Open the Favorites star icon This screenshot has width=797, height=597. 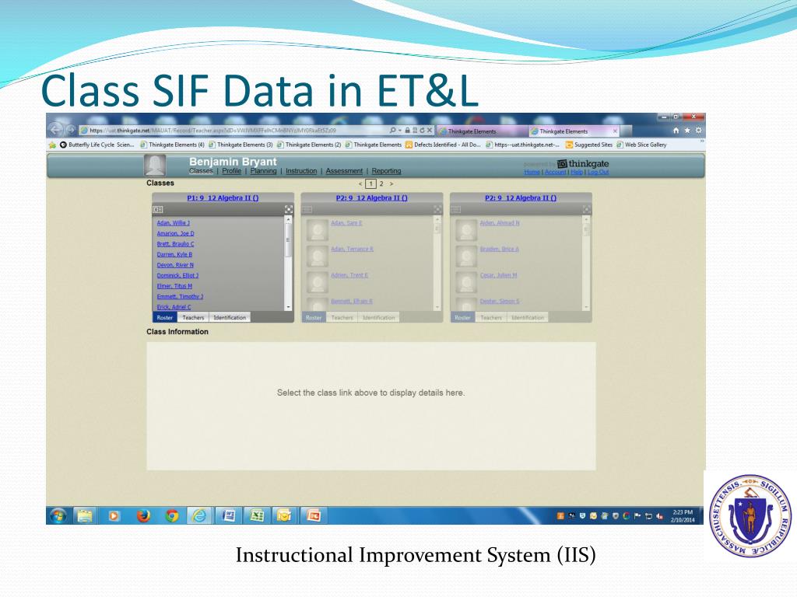click(687, 131)
